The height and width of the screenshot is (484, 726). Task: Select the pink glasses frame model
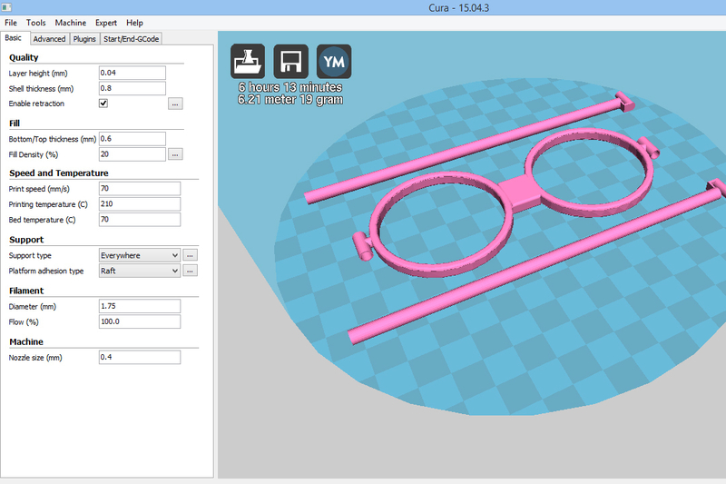coord(519,192)
